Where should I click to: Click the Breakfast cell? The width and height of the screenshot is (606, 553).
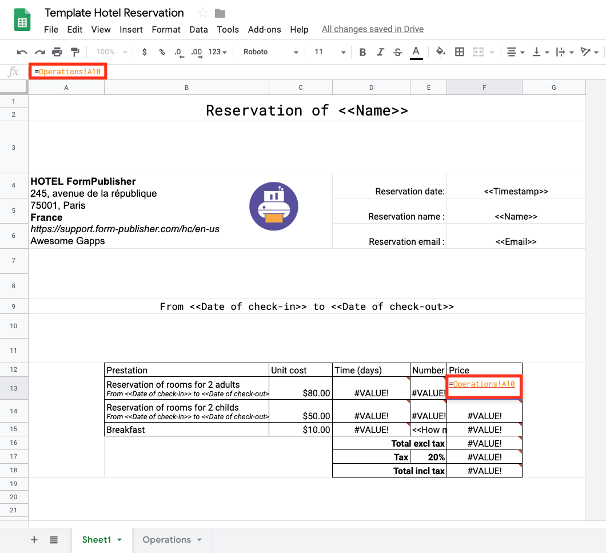point(187,429)
